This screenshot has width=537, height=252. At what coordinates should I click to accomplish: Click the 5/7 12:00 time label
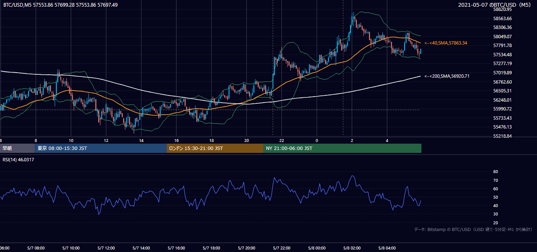pos(106,248)
